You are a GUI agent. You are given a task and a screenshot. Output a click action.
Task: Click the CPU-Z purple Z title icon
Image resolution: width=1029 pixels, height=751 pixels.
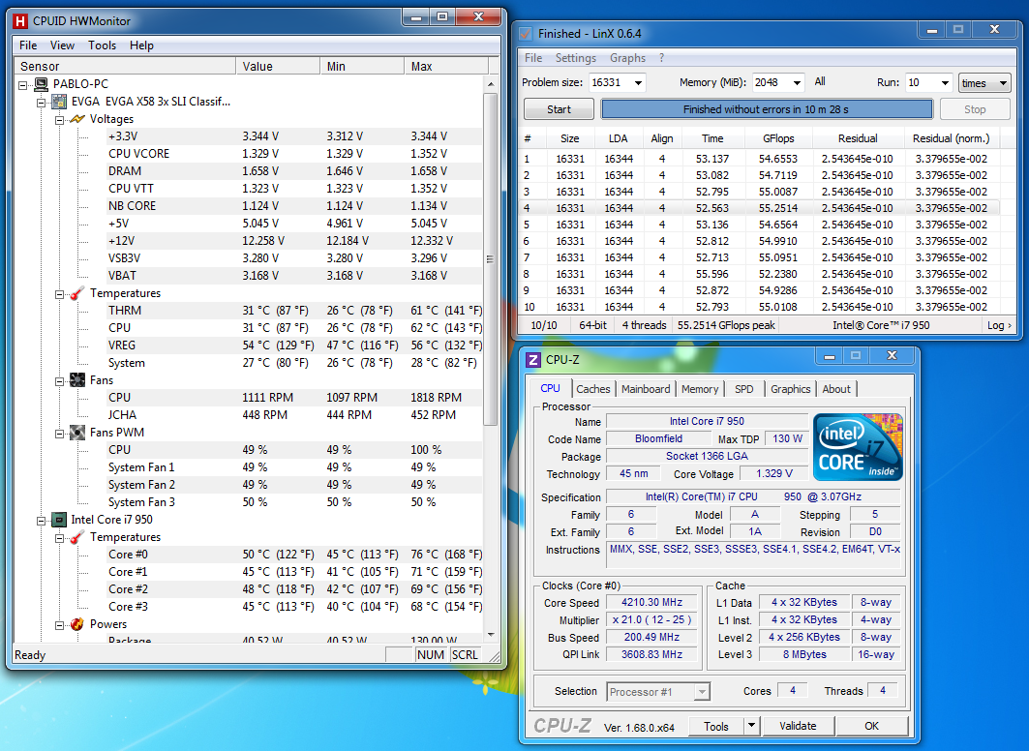tap(533, 359)
